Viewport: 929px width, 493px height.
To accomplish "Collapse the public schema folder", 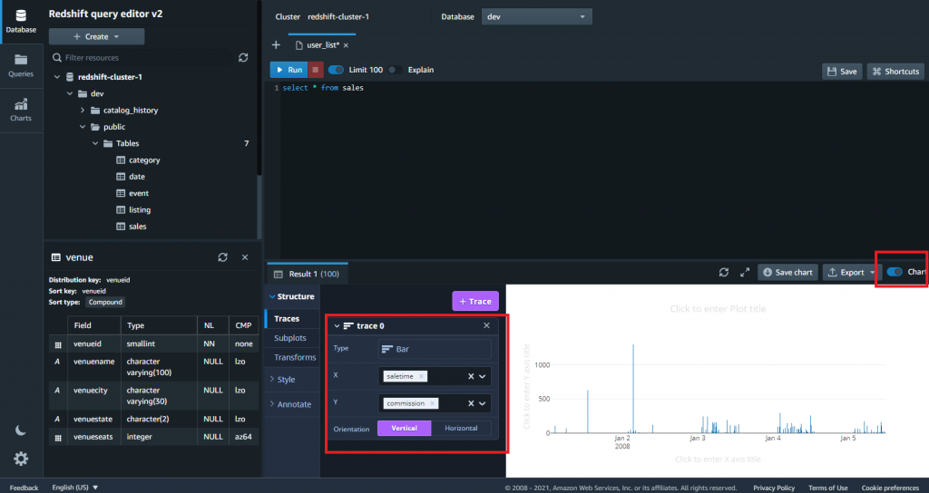I will [83, 127].
